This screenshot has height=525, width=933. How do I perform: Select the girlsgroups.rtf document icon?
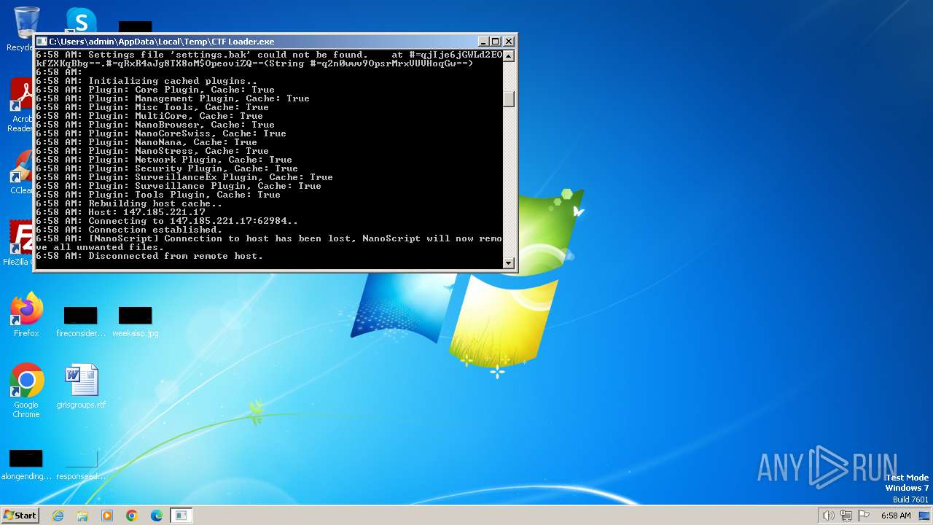pos(81,386)
